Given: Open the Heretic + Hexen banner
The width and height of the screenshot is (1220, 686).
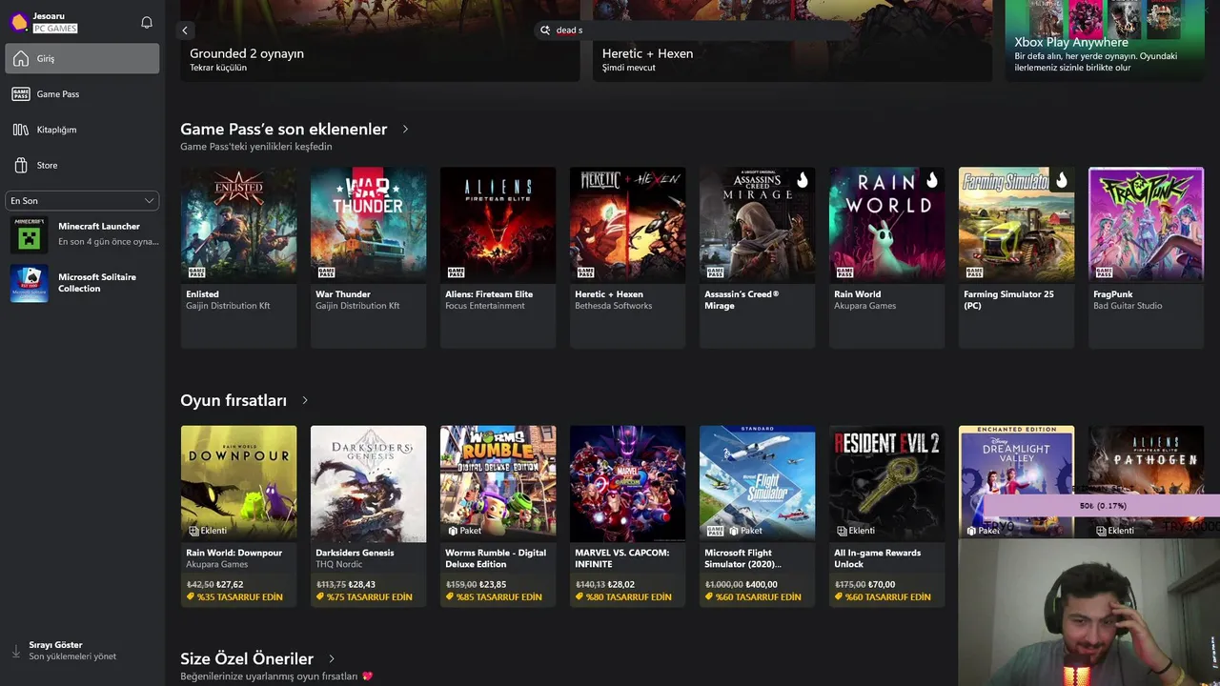Looking at the screenshot, I should [x=792, y=40].
